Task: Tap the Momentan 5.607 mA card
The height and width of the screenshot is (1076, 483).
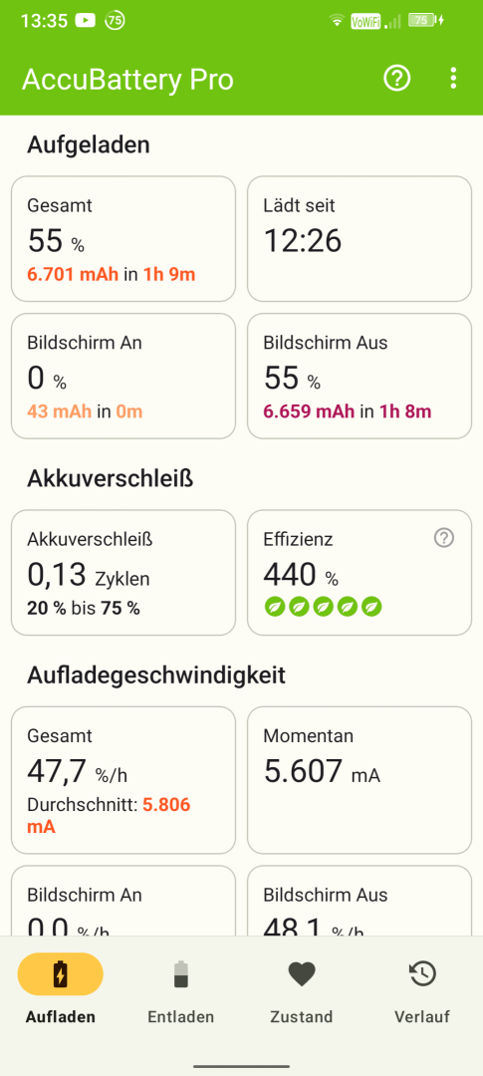Action: click(360, 780)
